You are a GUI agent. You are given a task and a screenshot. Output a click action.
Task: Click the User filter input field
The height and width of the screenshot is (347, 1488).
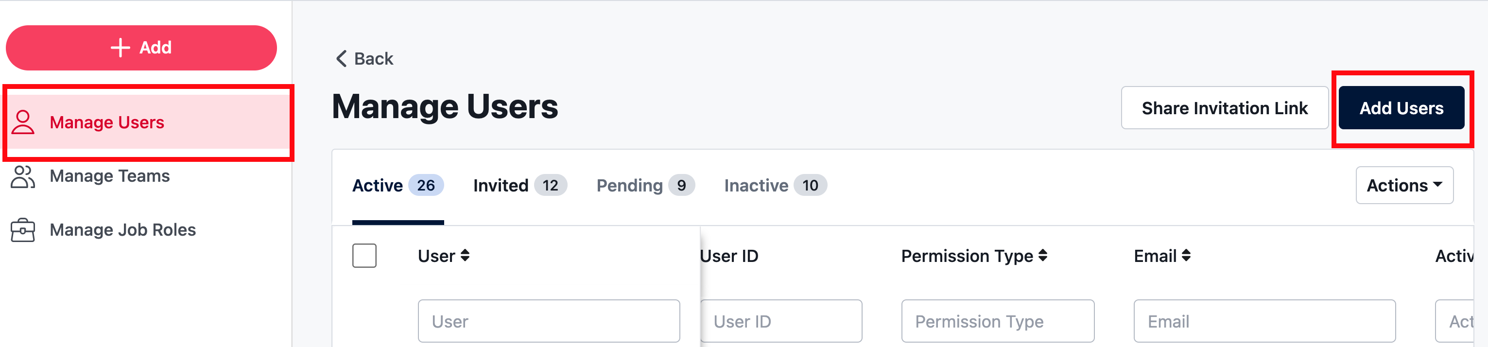(548, 321)
